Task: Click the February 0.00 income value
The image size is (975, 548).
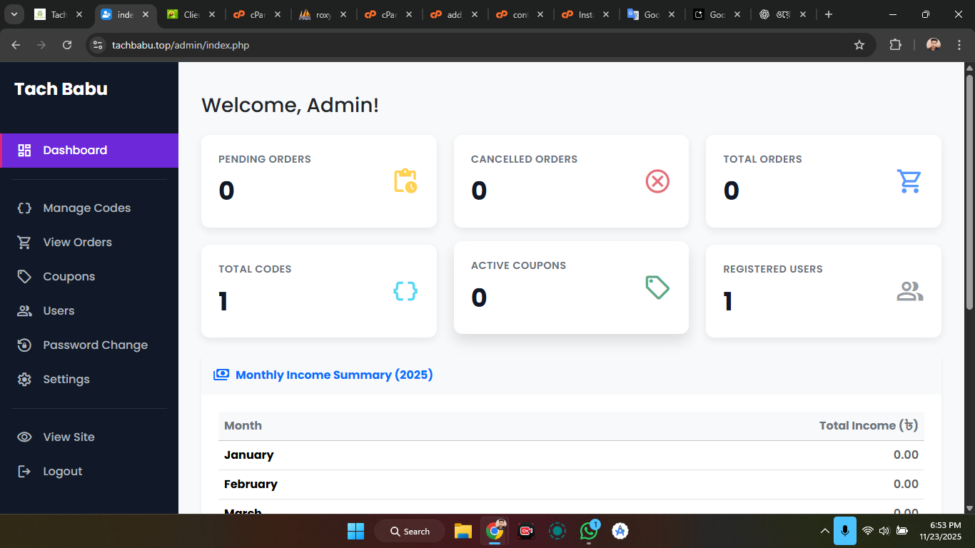Action: 906,484
